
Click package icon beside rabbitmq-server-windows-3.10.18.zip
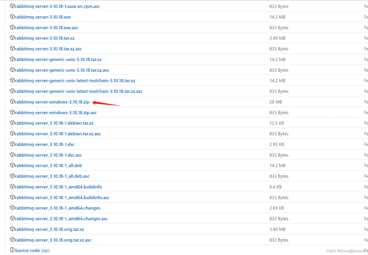[12, 101]
